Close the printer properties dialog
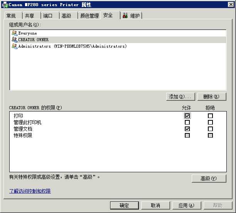236x213 pixels. 231,5
